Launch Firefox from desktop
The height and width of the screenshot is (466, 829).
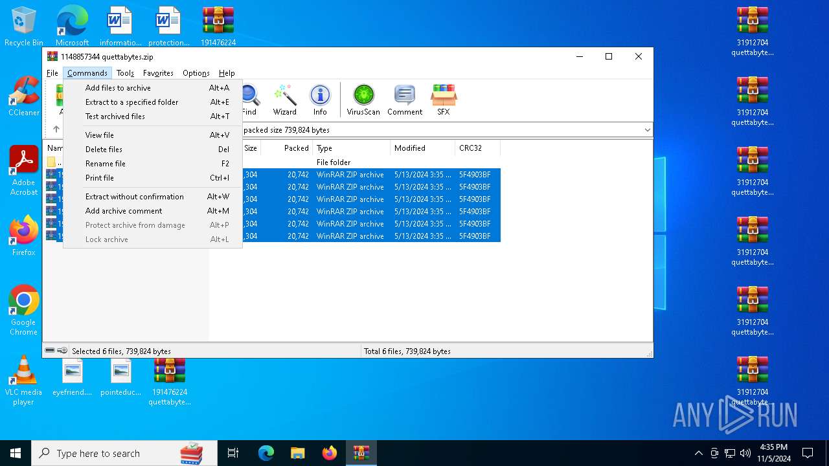coord(23,236)
